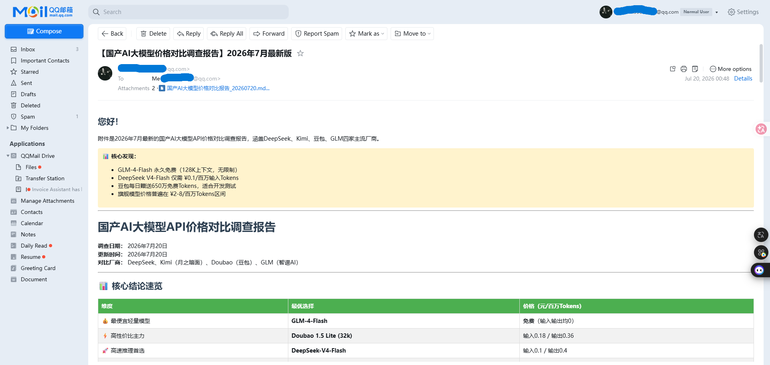Click the user avatar in the header
Viewport: 770px width, 365px height.
[606, 12]
